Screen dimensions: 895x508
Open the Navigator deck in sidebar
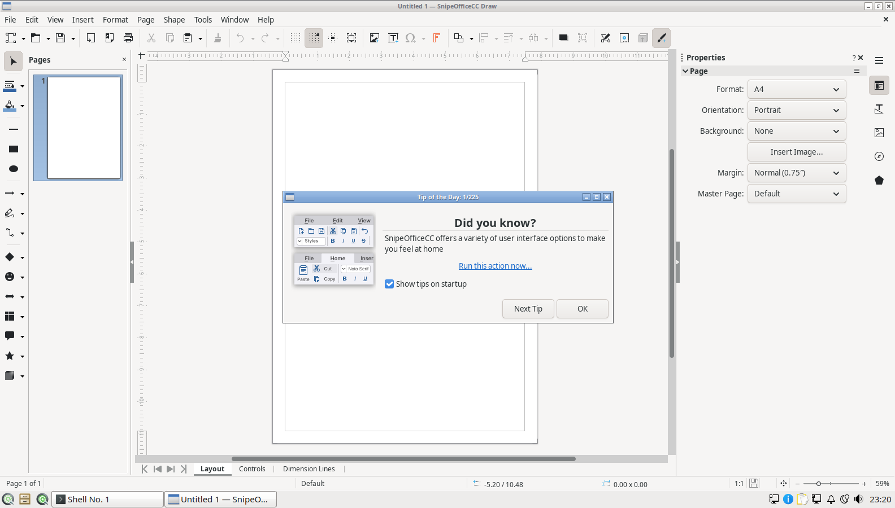879,156
